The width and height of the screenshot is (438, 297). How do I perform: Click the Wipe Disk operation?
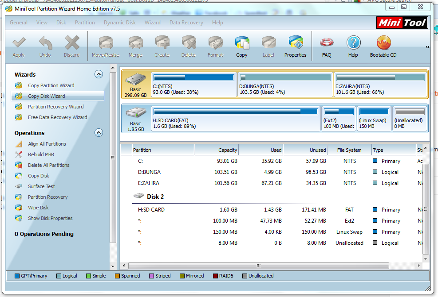38,208
